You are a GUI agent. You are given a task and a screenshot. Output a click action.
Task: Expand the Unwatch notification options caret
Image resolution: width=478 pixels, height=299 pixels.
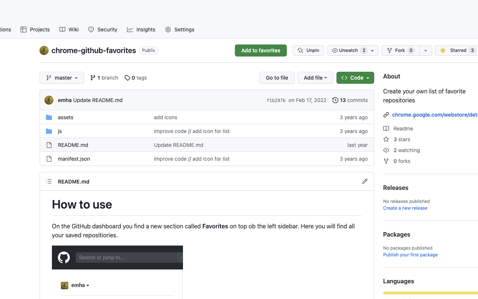tap(372, 50)
